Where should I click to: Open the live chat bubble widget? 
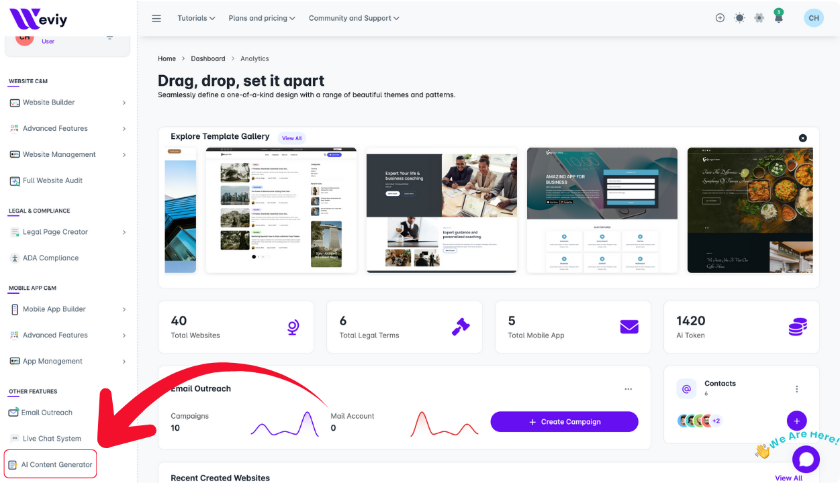[806, 460]
